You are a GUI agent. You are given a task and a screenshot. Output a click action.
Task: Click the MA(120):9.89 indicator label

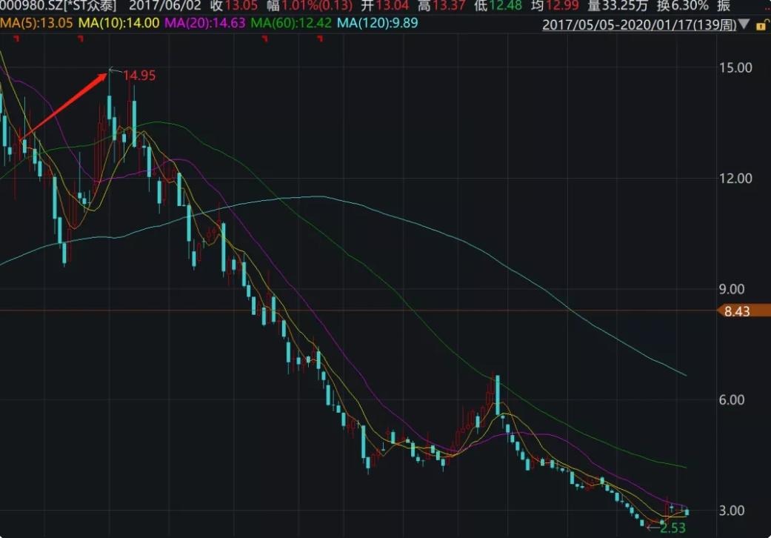378,23
